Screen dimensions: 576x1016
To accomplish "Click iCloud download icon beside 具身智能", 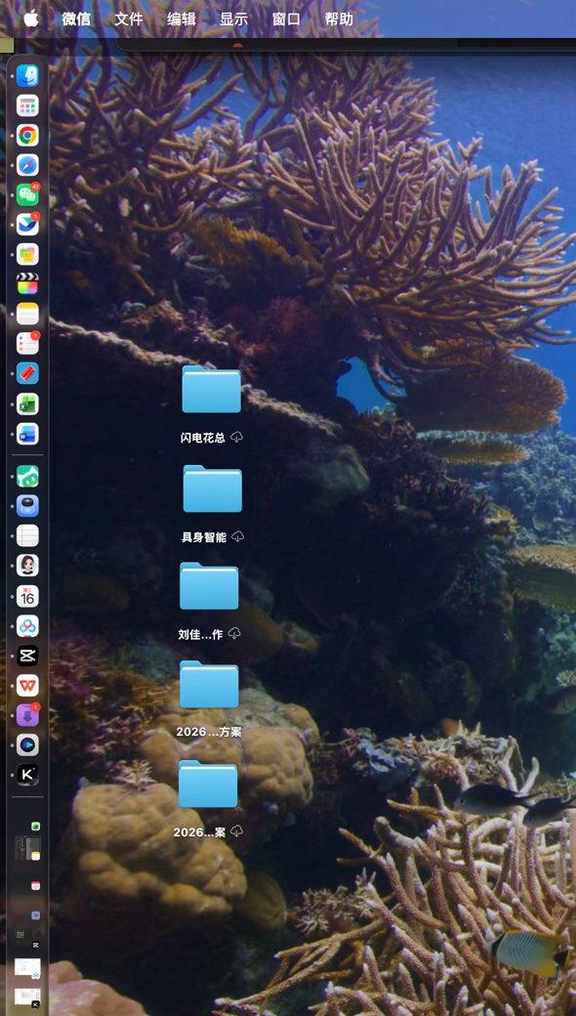I will click(x=238, y=536).
